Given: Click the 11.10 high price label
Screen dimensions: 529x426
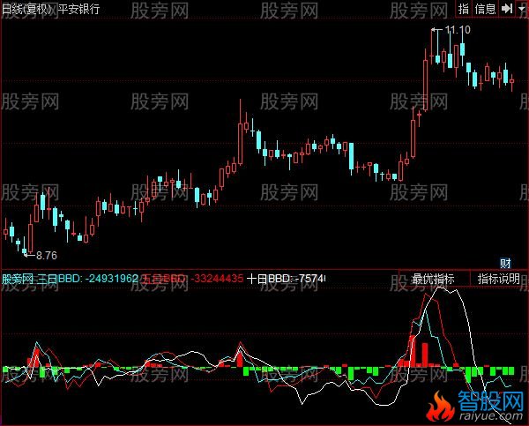Looking at the screenshot, I should (458, 30).
